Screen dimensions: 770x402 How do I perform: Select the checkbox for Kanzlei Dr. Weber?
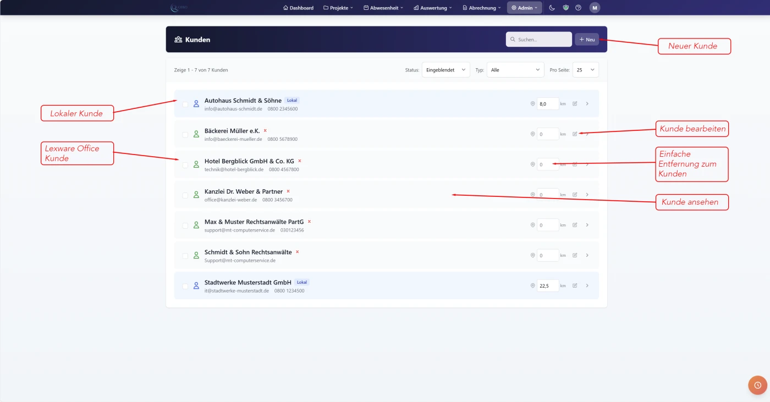(x=185, y=194)
